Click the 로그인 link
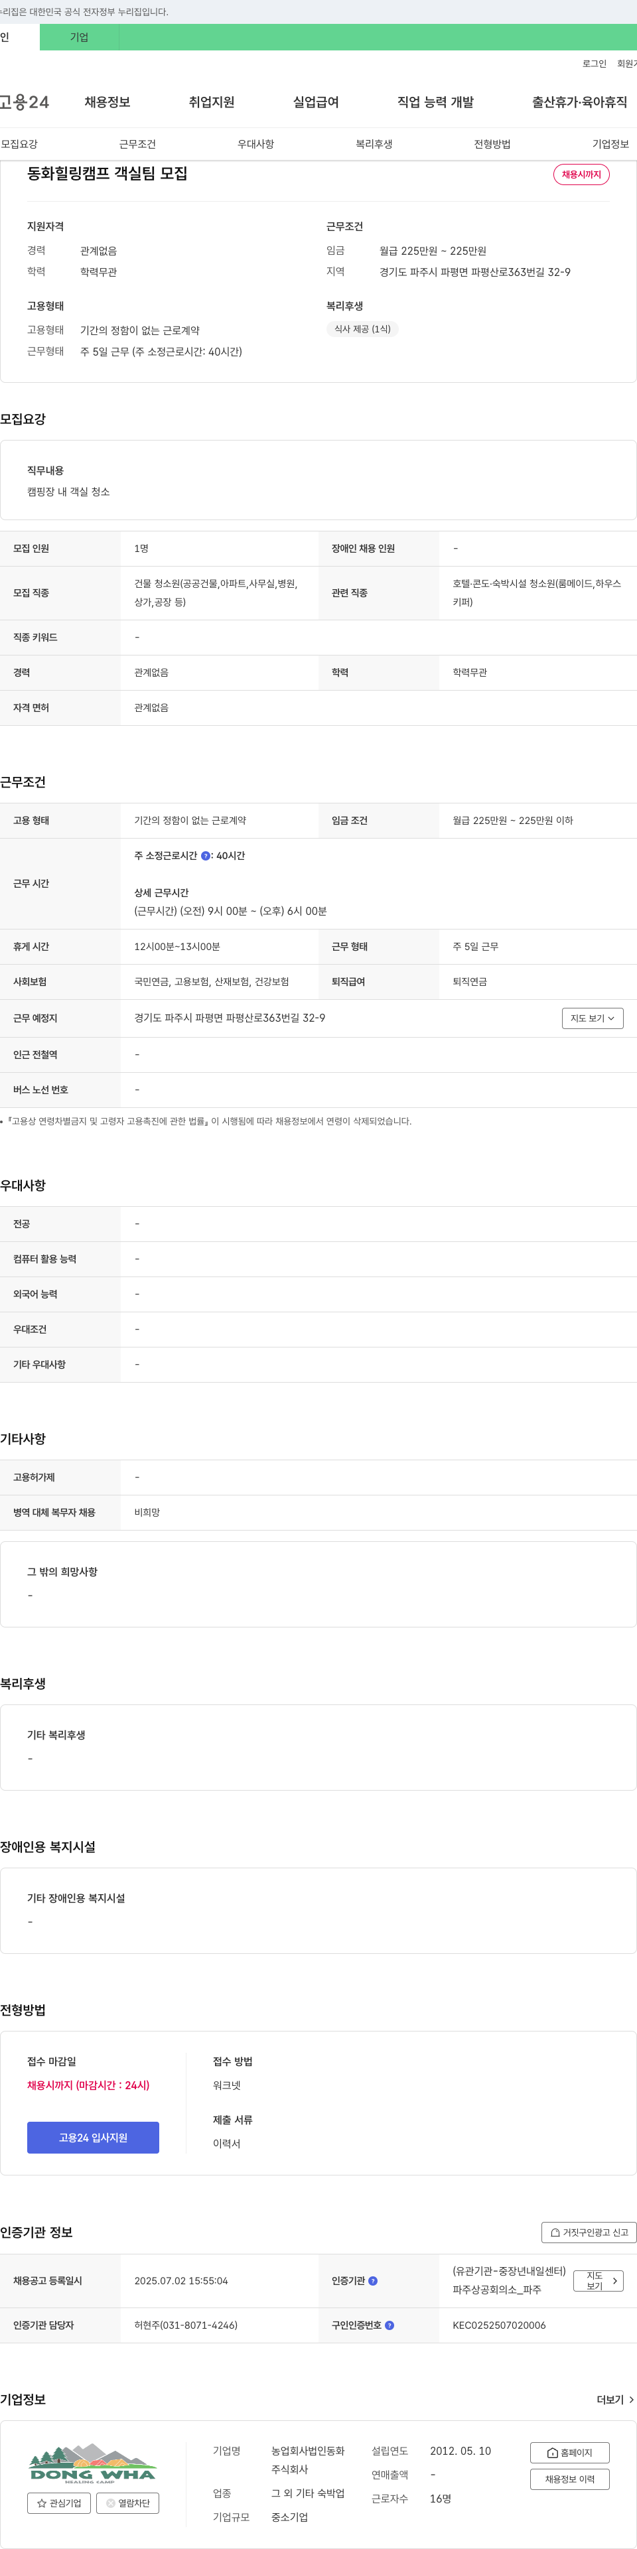Screen dimensions: 637x2549 pos(595,63)
